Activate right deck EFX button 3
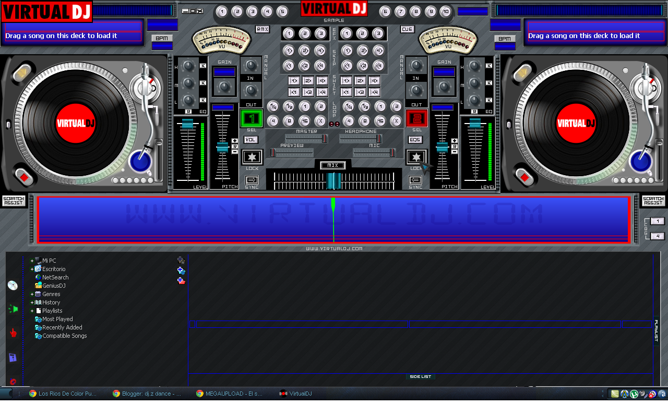Viewport: 668px width, 417px height. click(378, 34)
